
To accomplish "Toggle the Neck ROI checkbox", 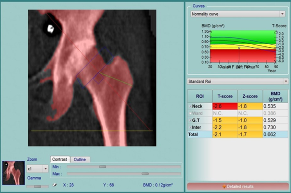I will [x=190, y=106].
